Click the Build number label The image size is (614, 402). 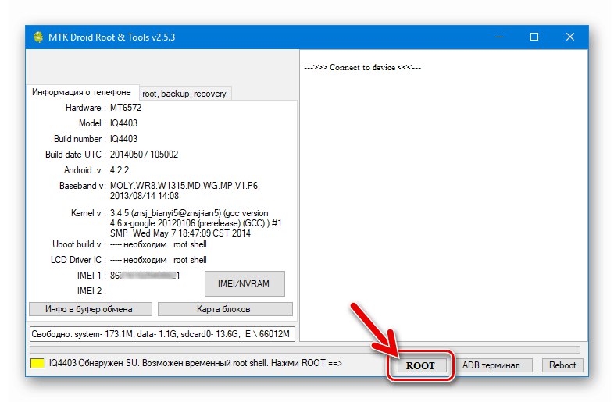80,139
